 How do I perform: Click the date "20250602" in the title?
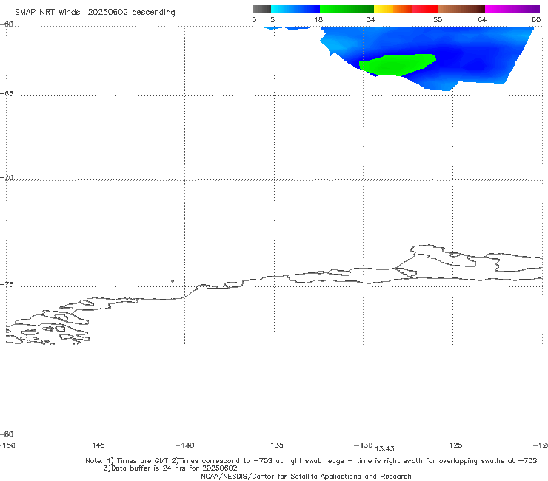[x=107, y=13]
